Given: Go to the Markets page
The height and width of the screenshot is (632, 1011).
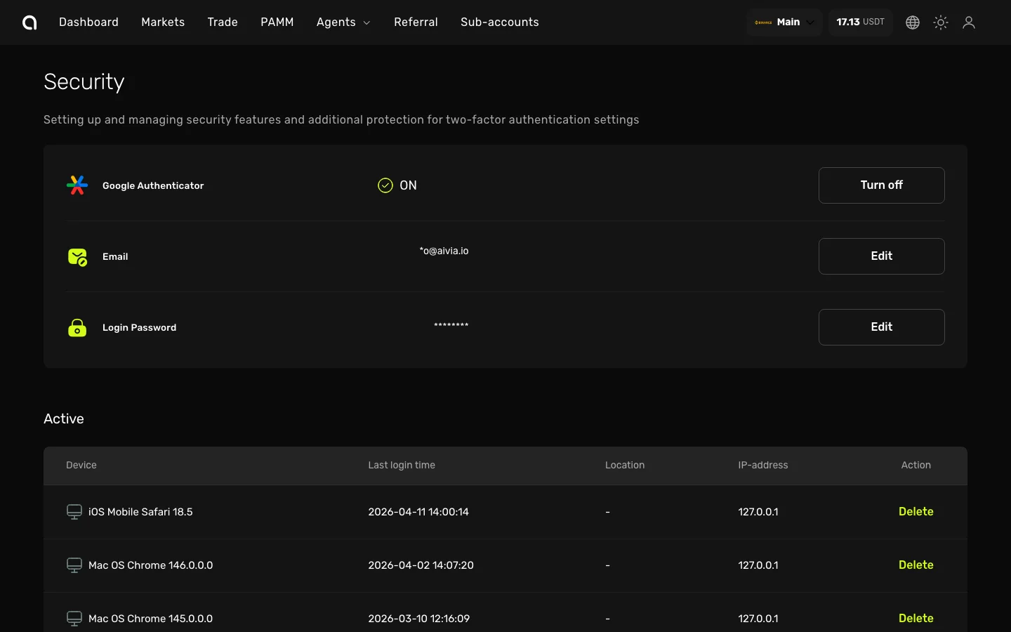Looking at the screenshot, I should pyautogui.click(x=163, y=22).
